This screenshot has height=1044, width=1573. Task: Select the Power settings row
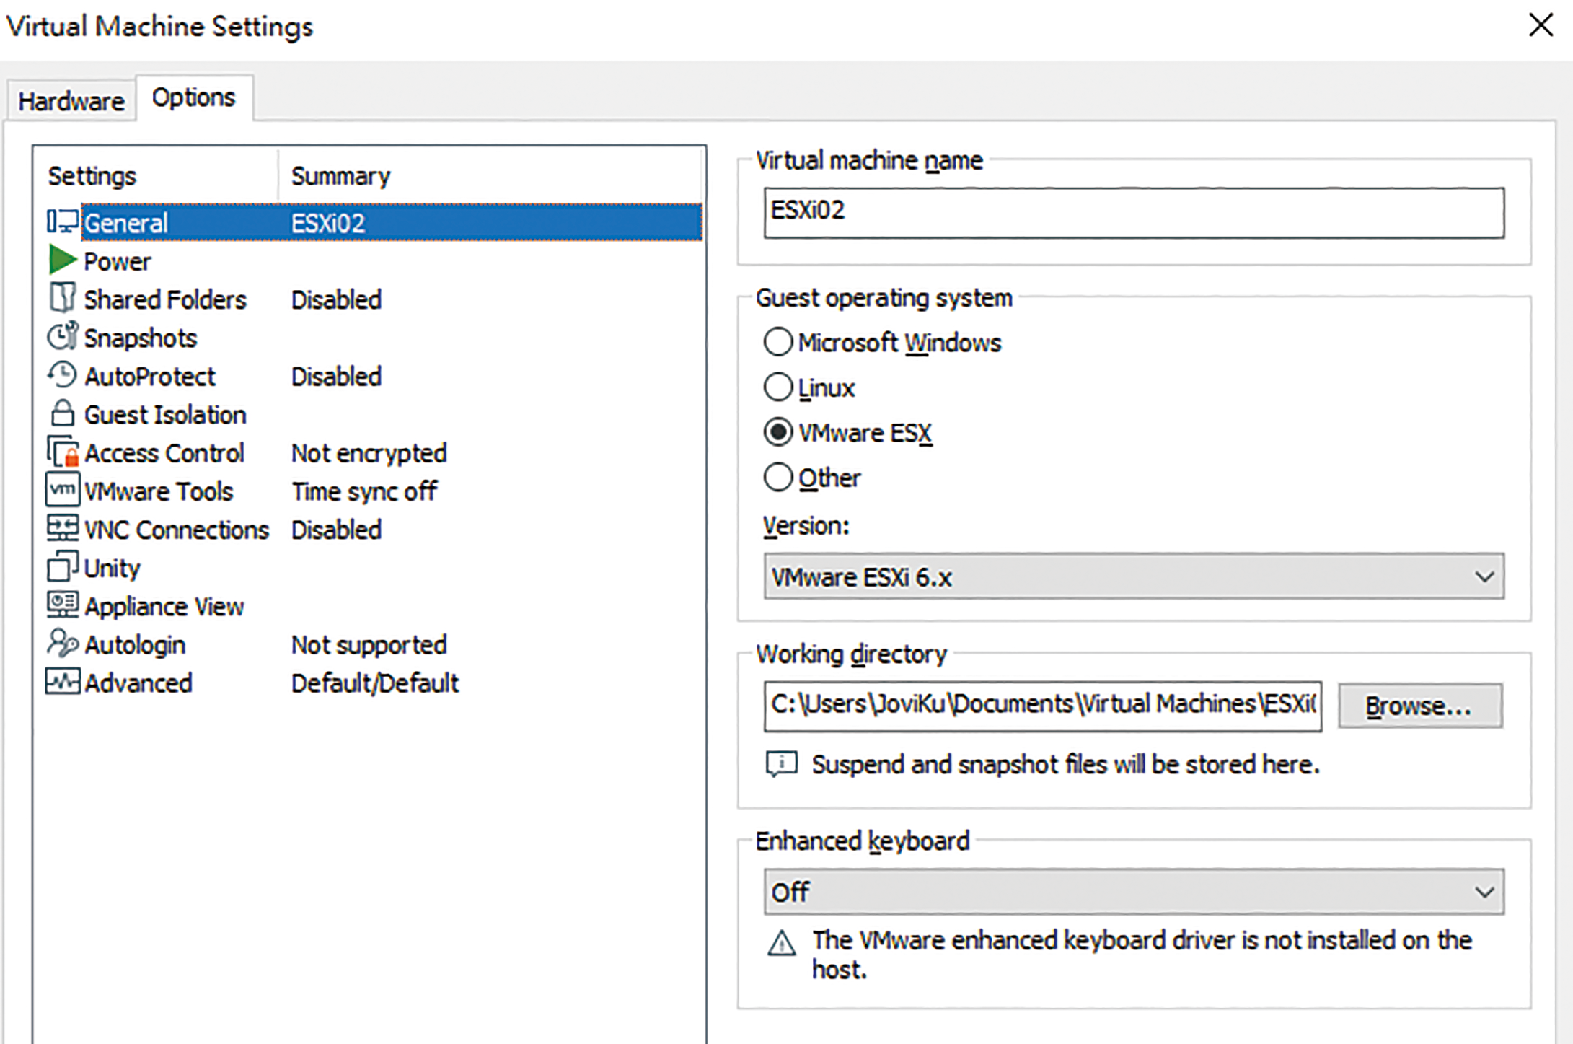(374, 260)
